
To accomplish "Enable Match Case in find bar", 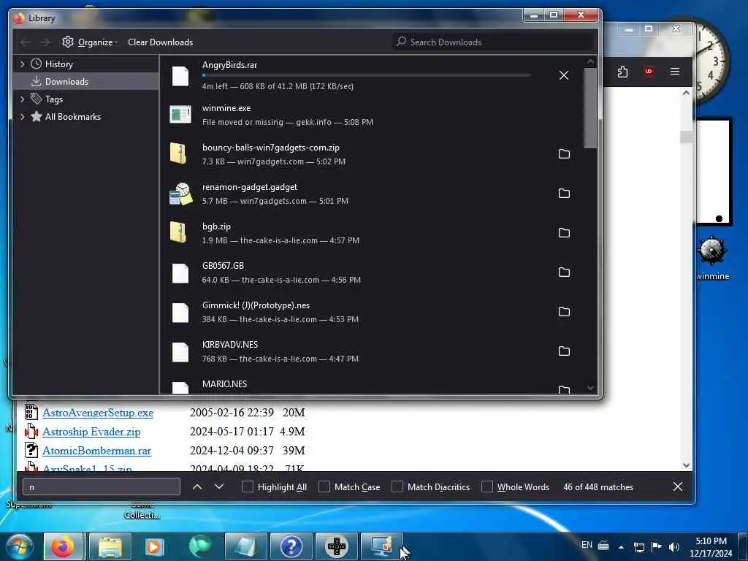I will (x=324, y=486).
